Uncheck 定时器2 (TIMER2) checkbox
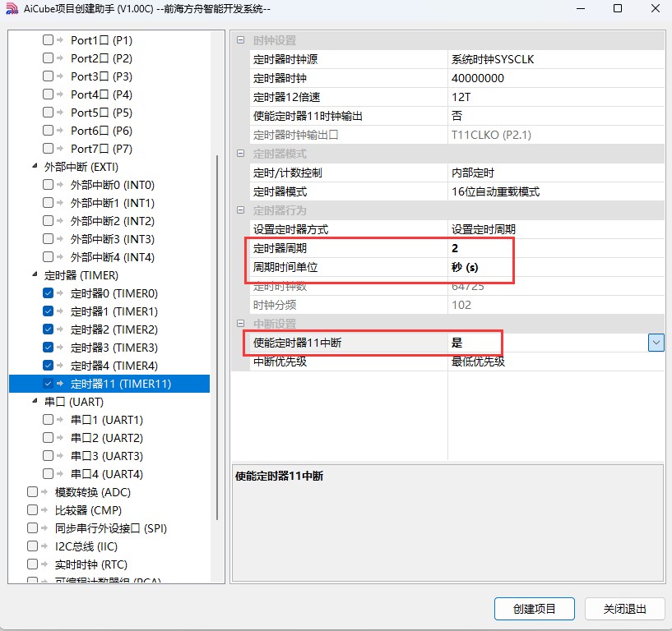Viewport: 672px width, 631px height. [x=48, y=329]
